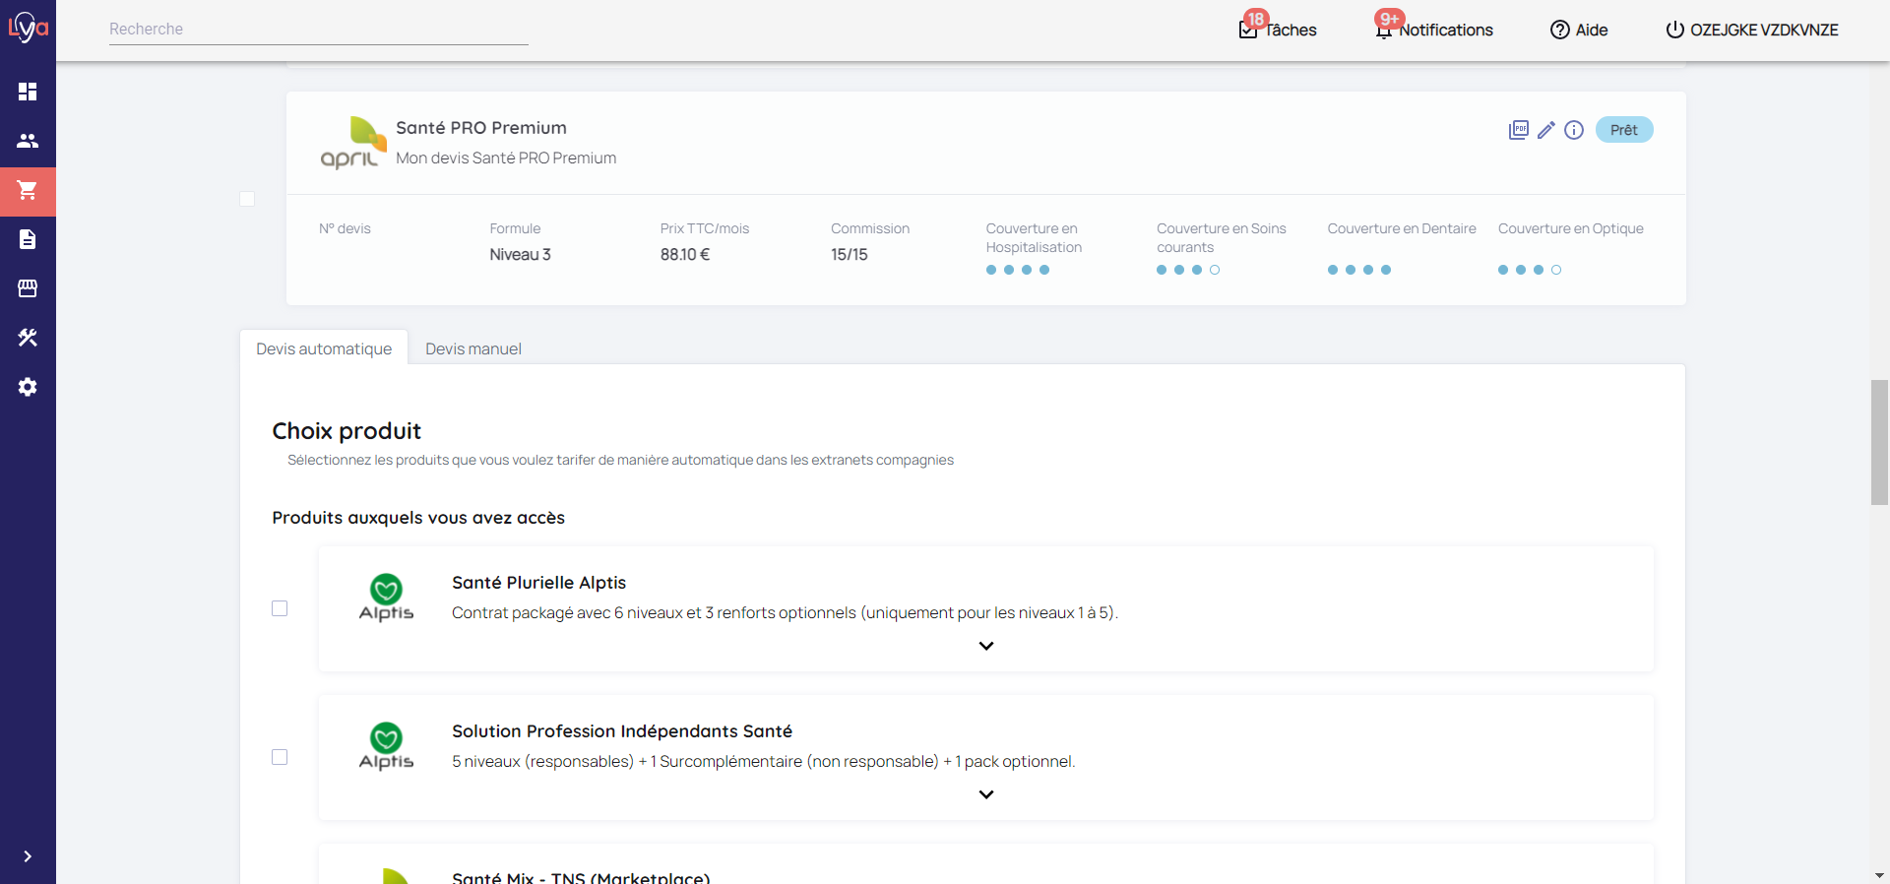The width and height of the screenshot is (1890, 884).
Task: Expand Santé Plurielle Alptis details chevron
Action: (986, 646)
